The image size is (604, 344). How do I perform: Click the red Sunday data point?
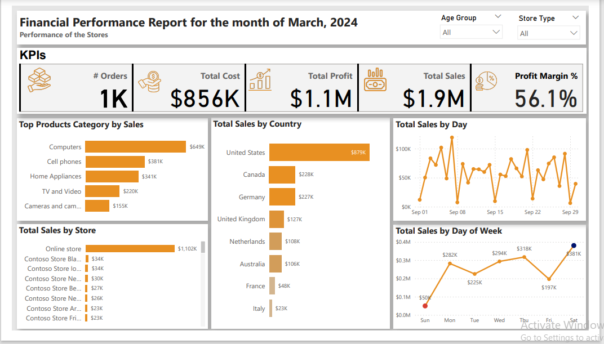[425, 306]
